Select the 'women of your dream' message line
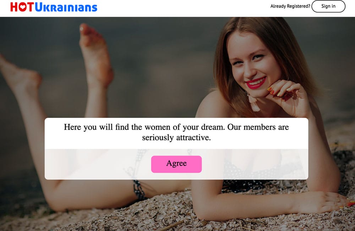This screenshot has width=355, height=231. 176,127
